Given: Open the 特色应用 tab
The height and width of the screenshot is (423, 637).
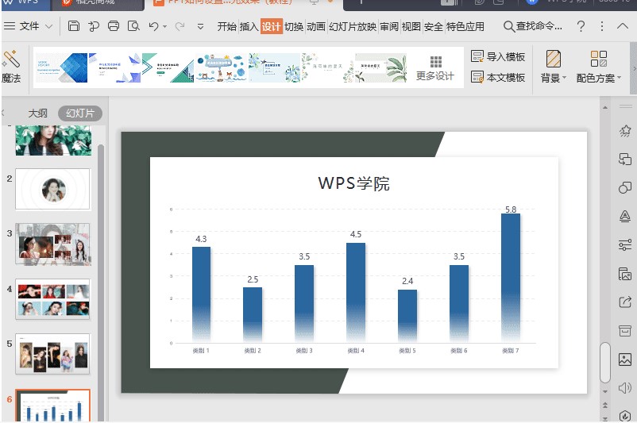Looking at the screenshot, I should [x=465, y=27].
